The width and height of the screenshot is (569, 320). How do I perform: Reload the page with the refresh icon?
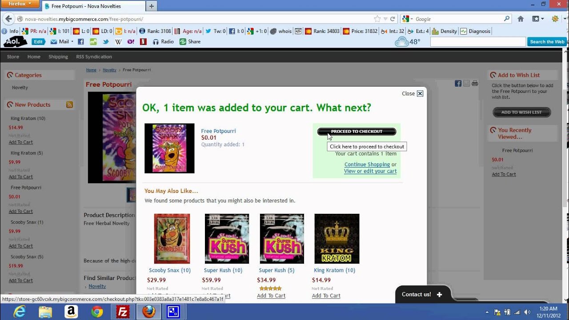point(393,19)
